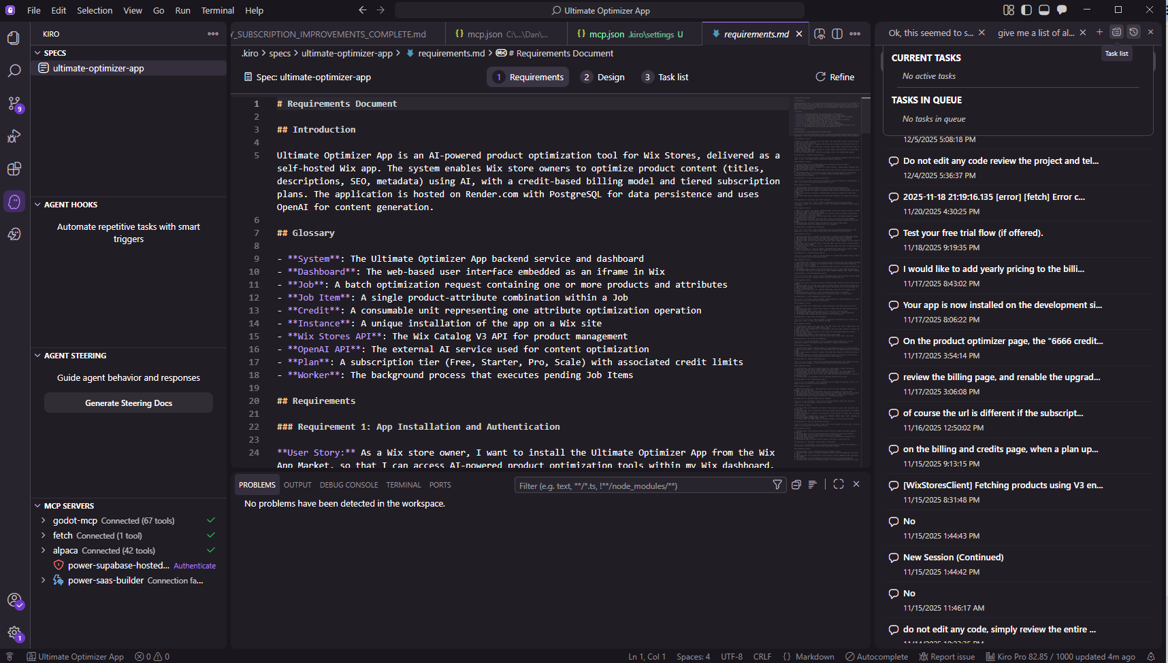Expand the godot-mcp server entry
Viewport: 1168px width, 663px height.
44,521
